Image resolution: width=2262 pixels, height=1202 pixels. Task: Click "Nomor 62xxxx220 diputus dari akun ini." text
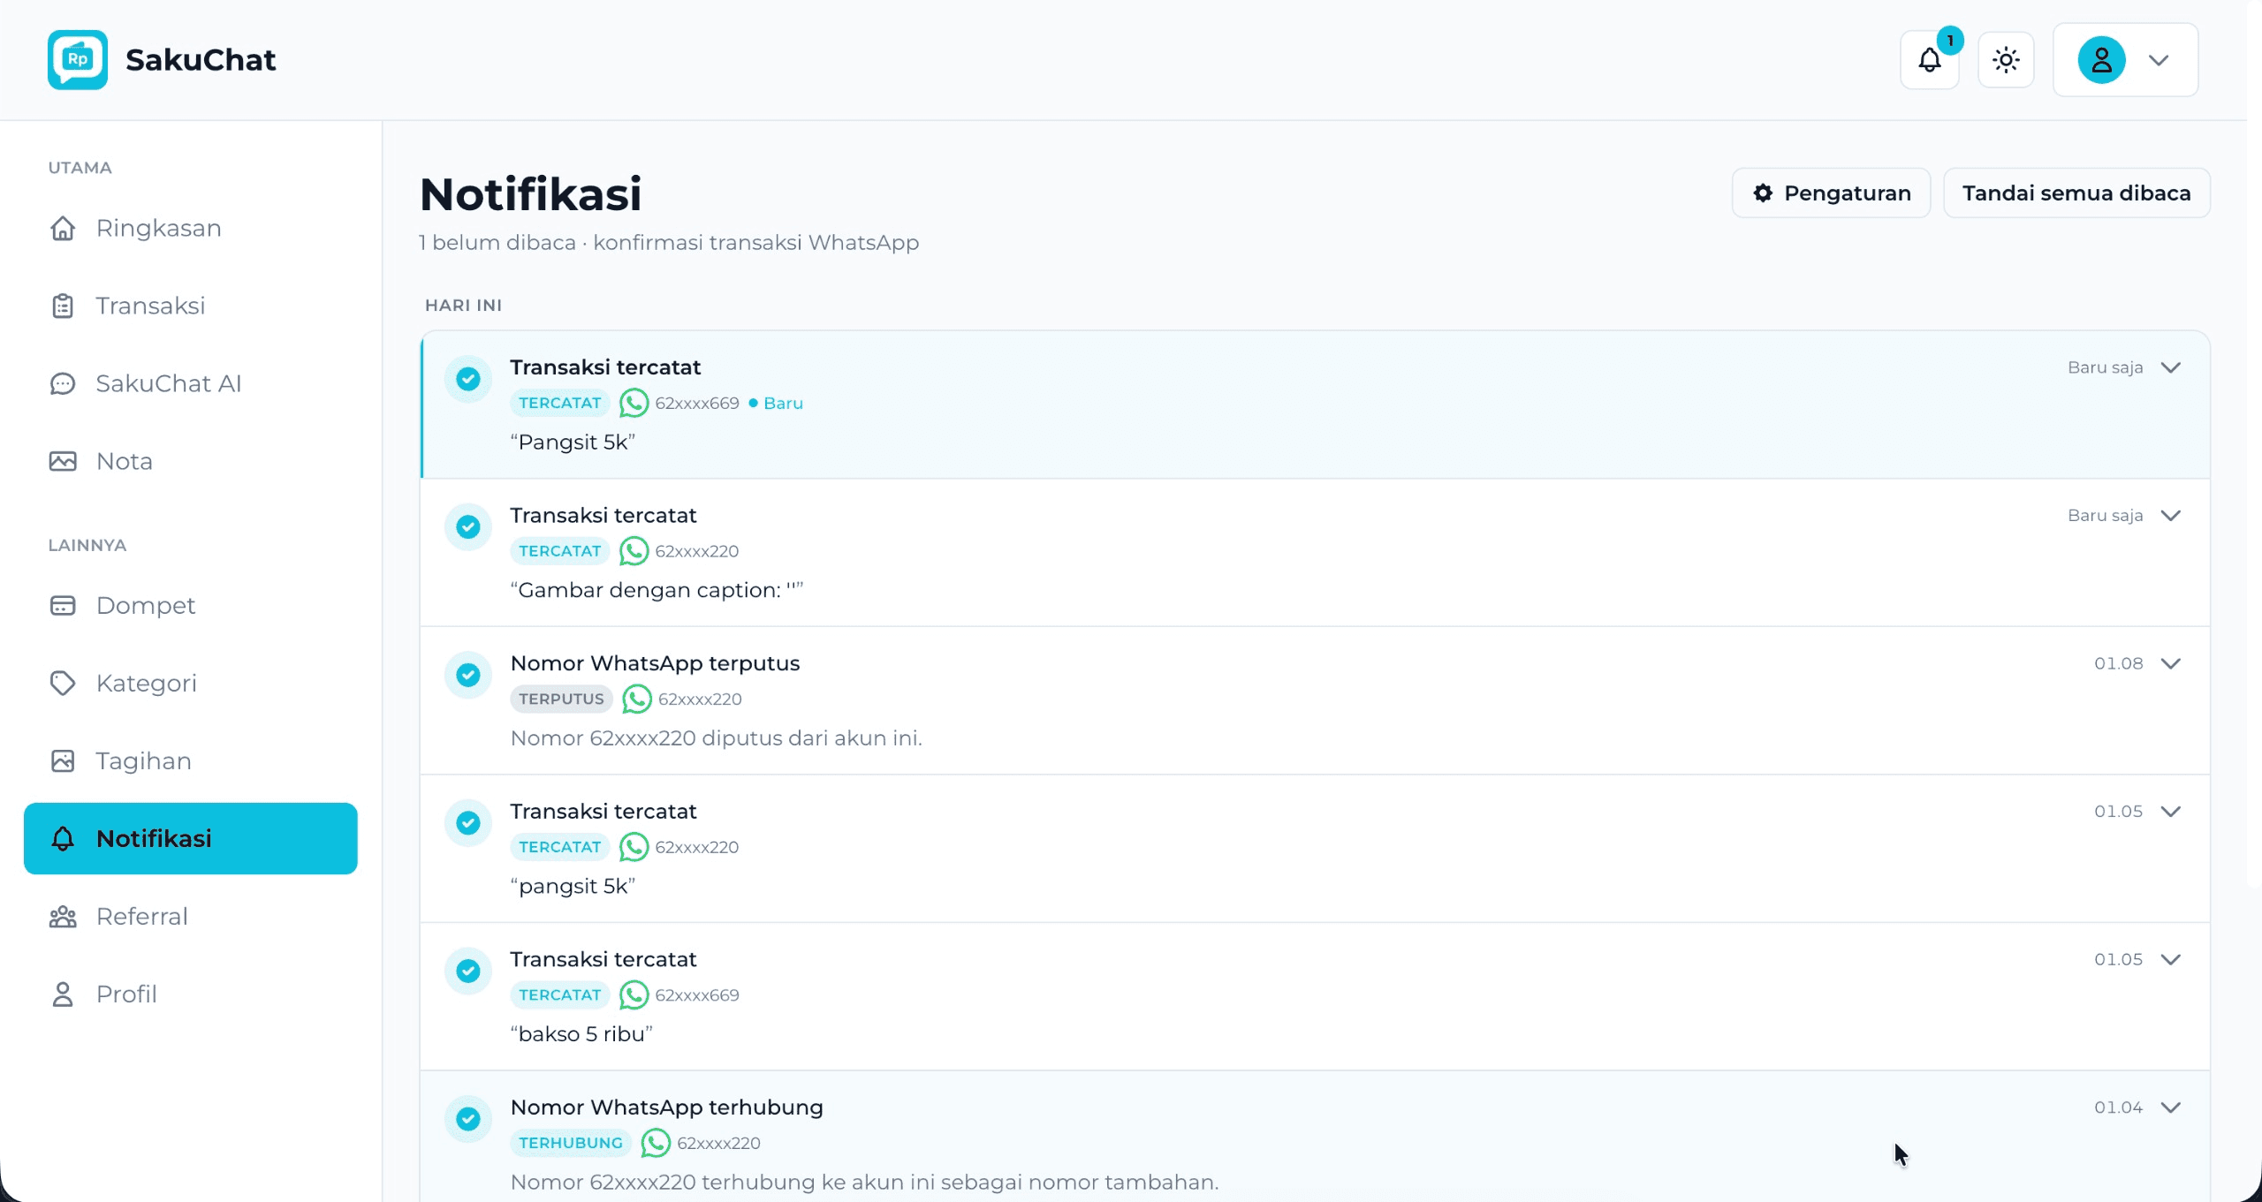(716, 738)
